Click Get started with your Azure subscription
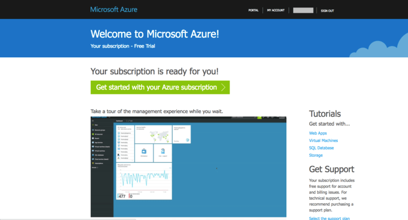The image size is (408, 220). pos(160,87)
